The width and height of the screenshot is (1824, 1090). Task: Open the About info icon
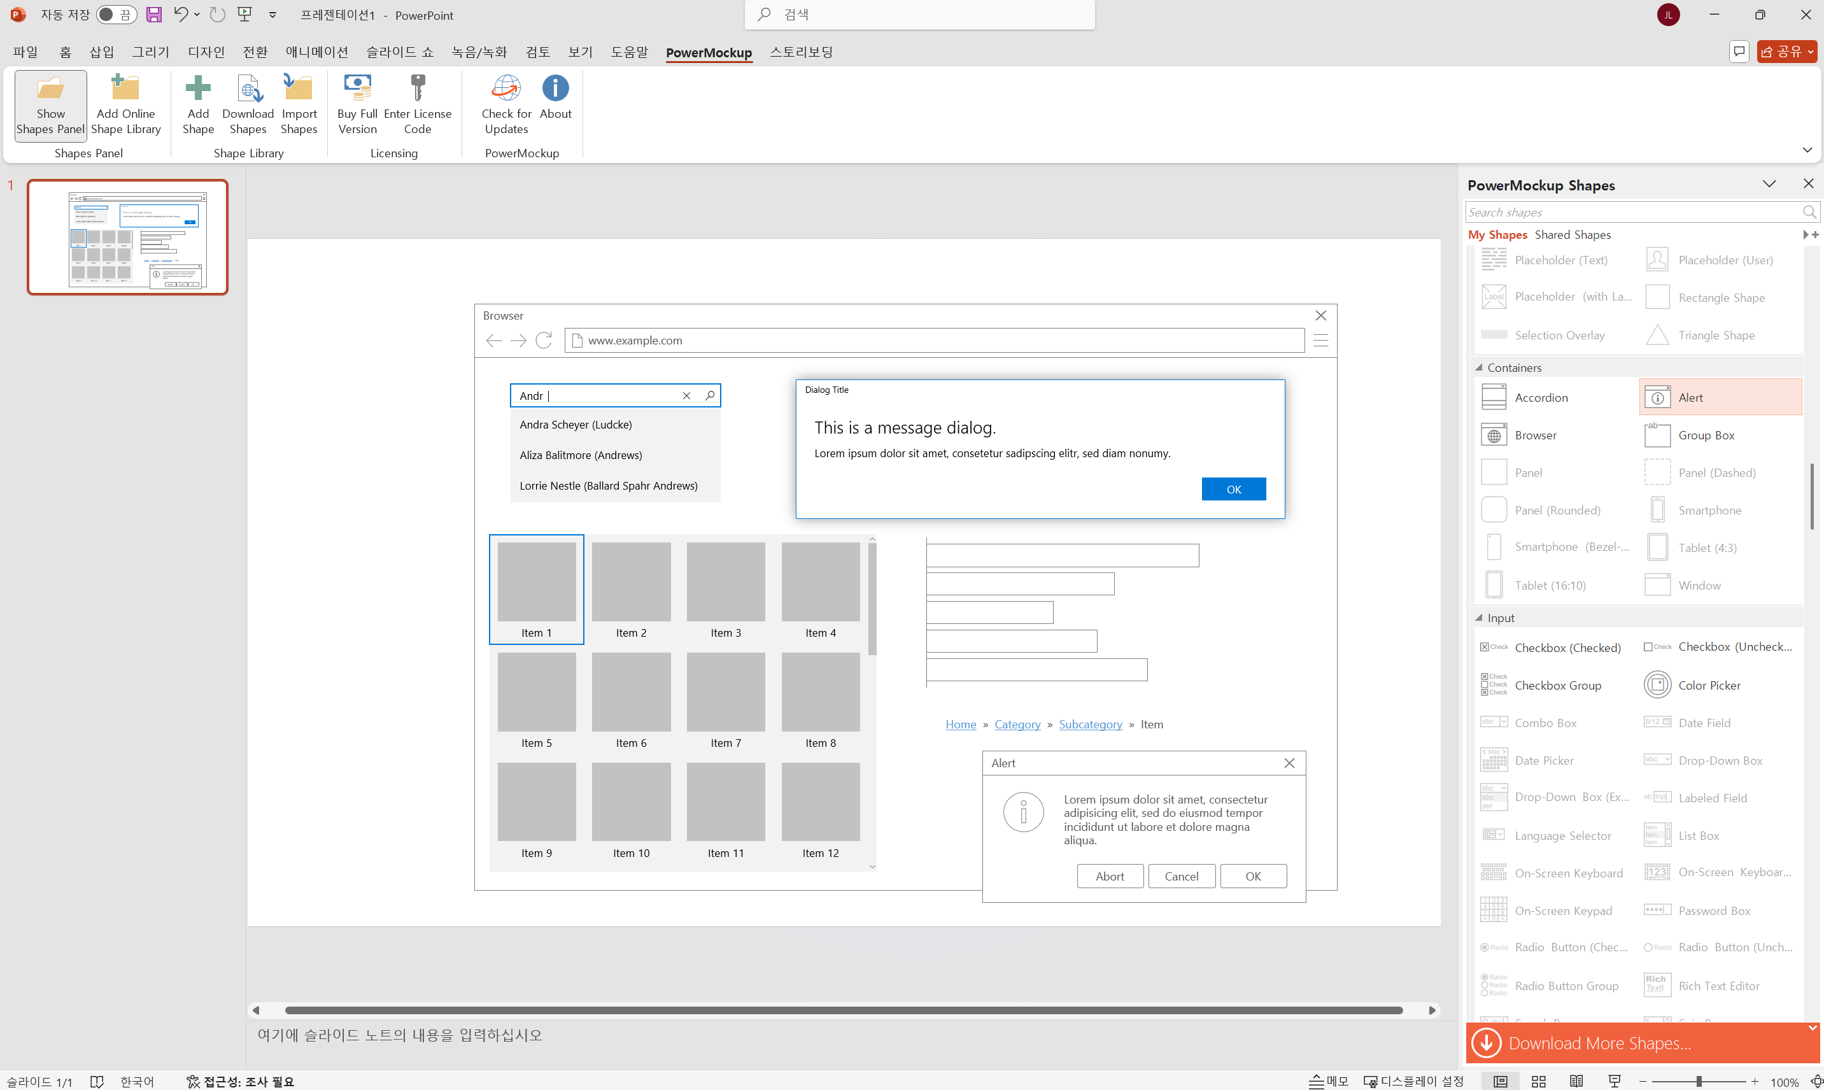click(x=555, y=89)
